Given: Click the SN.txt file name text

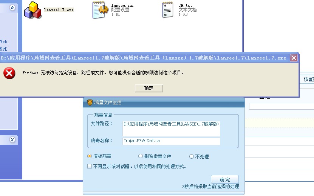Looking at the screenshot, I should 185,5.
